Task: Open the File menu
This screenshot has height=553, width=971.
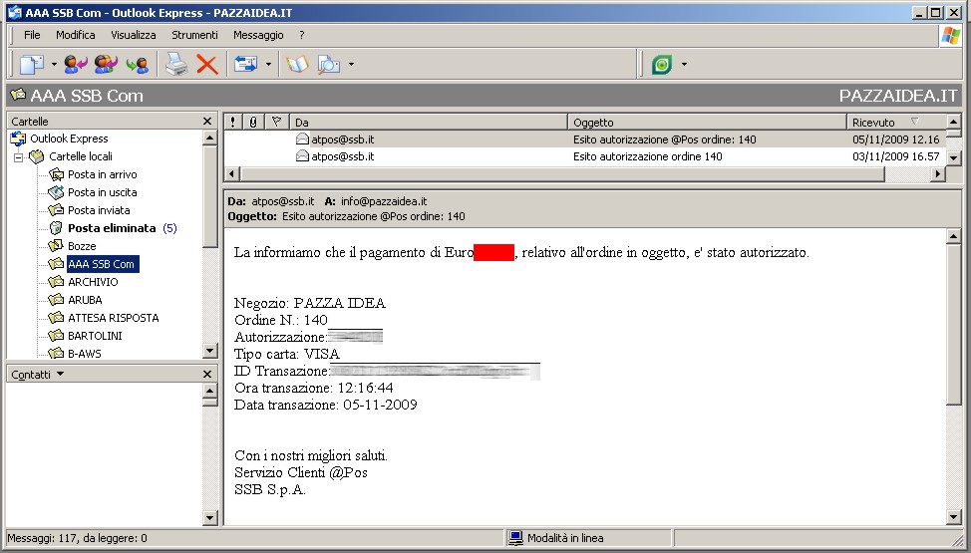Action: pos(32,35)
